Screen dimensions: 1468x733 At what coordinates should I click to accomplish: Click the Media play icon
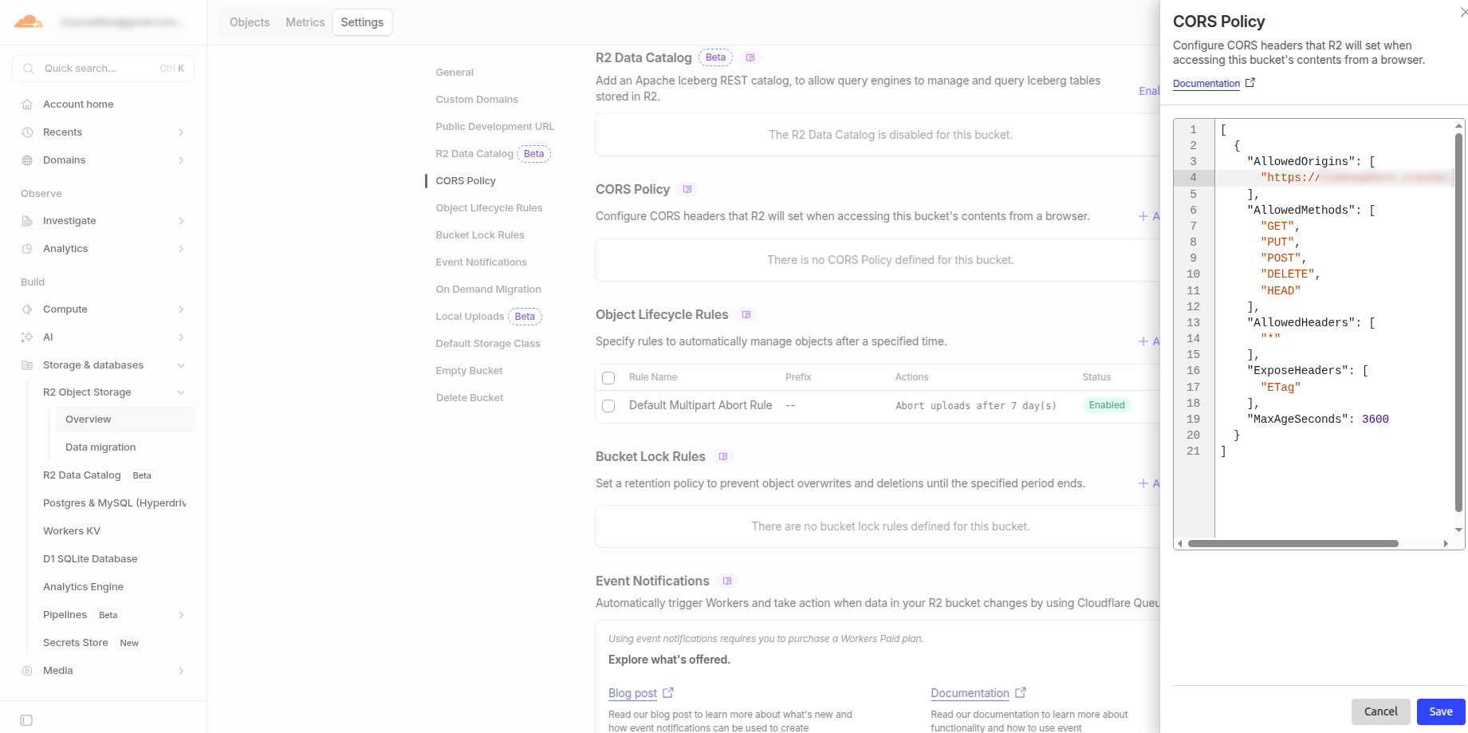click(27, 671)
